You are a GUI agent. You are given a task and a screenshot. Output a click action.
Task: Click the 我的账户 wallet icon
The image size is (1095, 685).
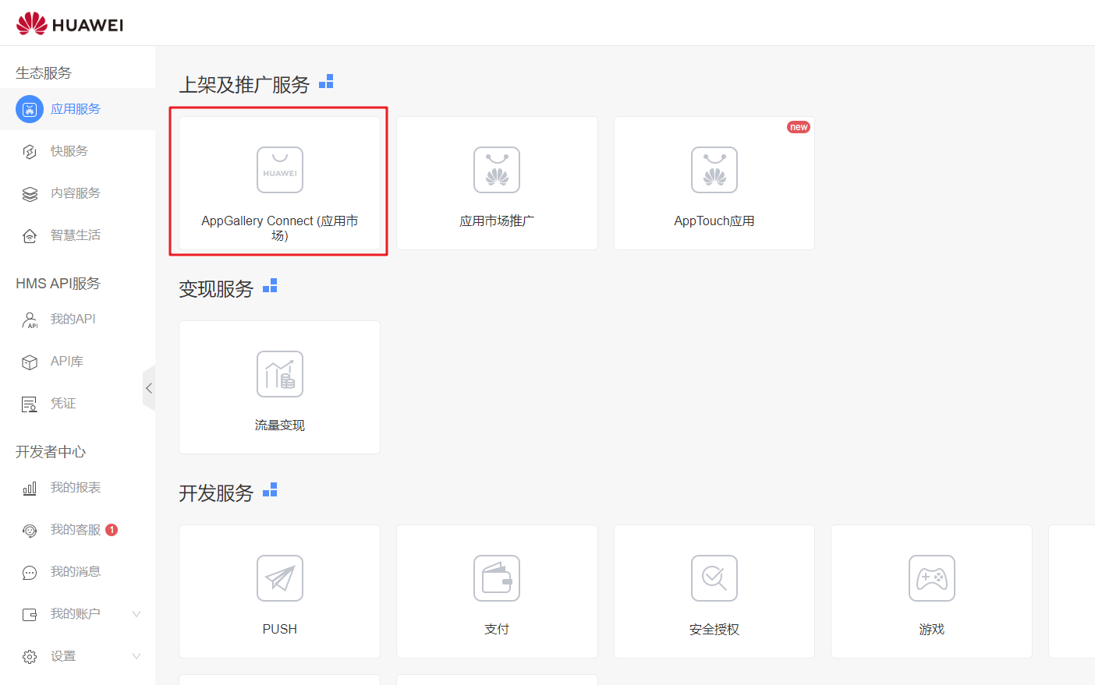tap(30, 614)
